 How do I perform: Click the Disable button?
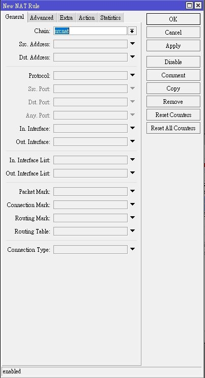[173, 62]
